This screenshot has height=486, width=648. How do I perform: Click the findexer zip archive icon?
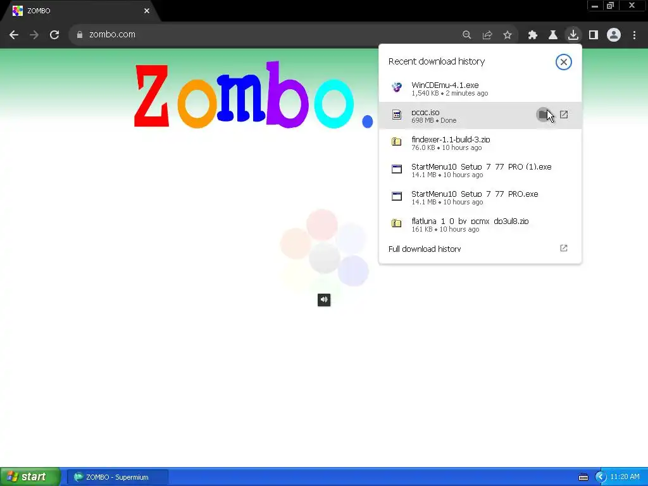pos(397,142)
